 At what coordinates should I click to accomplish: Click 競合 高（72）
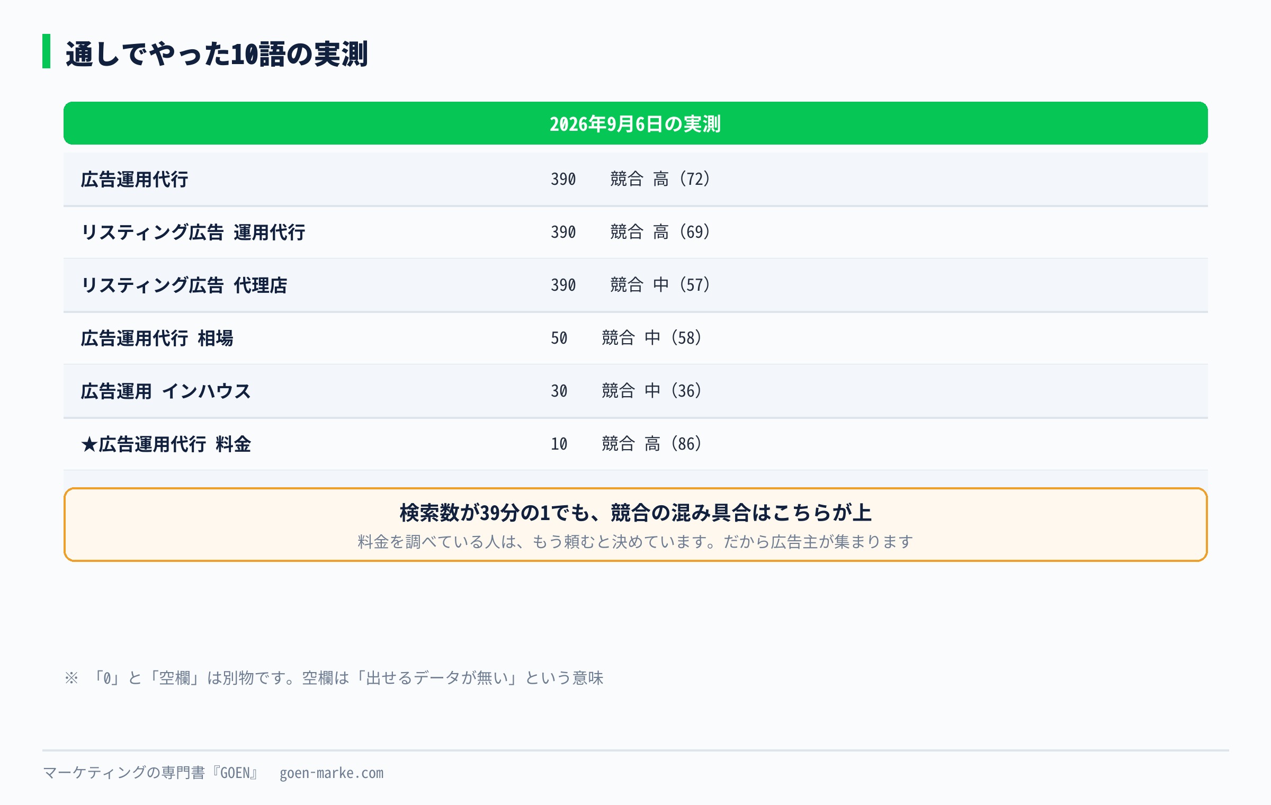(x=660, y=179)
